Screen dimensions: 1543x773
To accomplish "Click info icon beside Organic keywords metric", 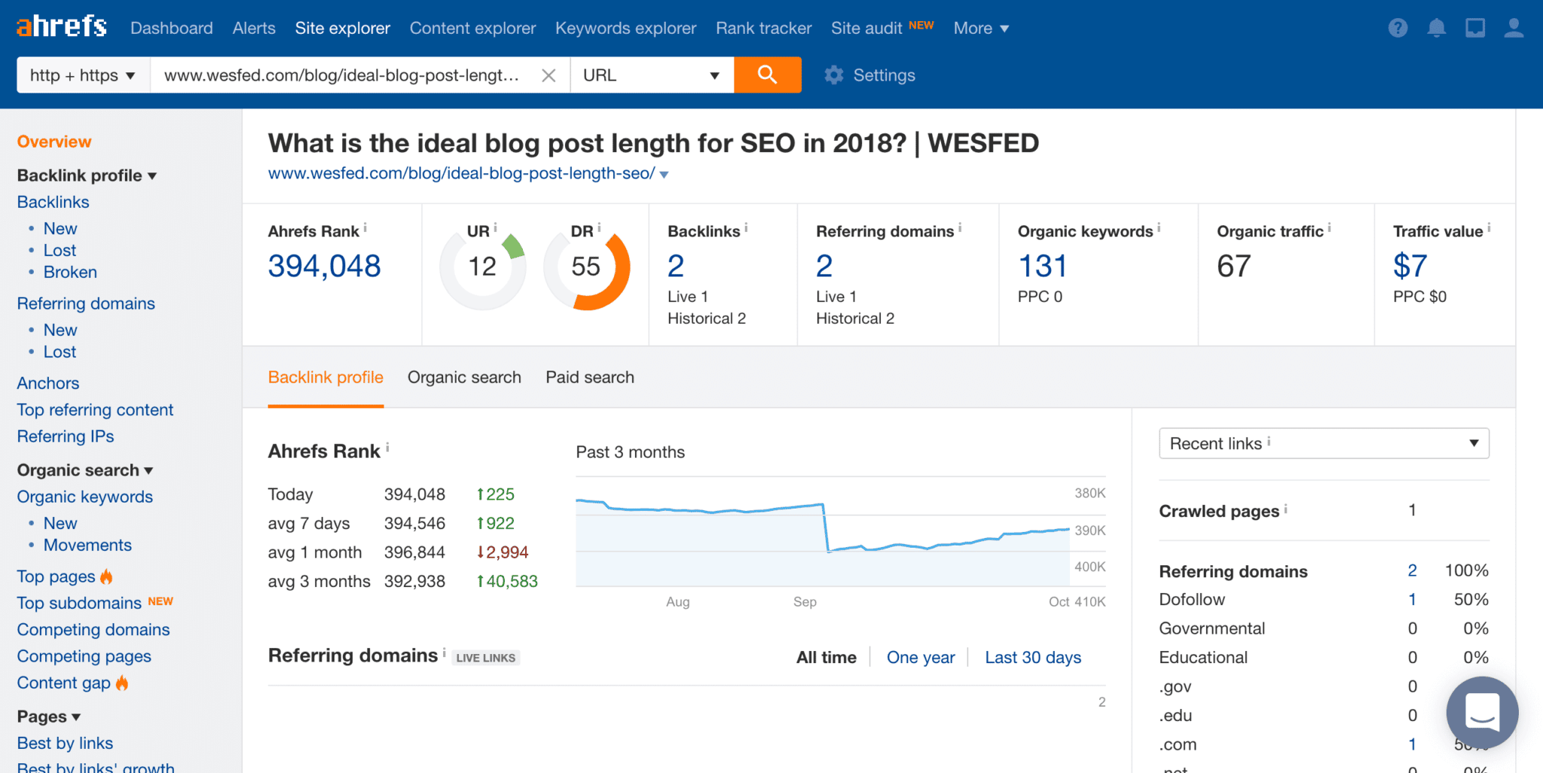I will [x=1159, y=228].
